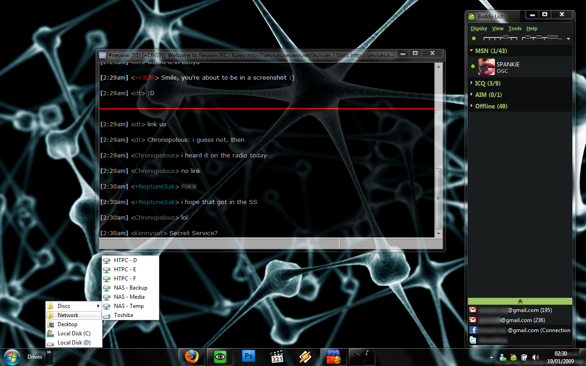Click the mIRC chat scrollbar thumb

439,199
